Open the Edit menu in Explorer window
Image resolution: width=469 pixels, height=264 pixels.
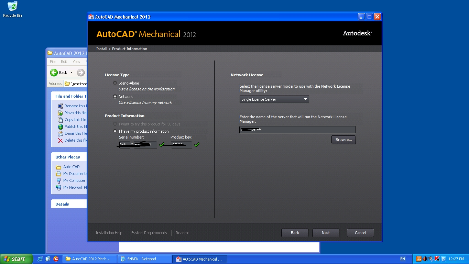point(64,62)
